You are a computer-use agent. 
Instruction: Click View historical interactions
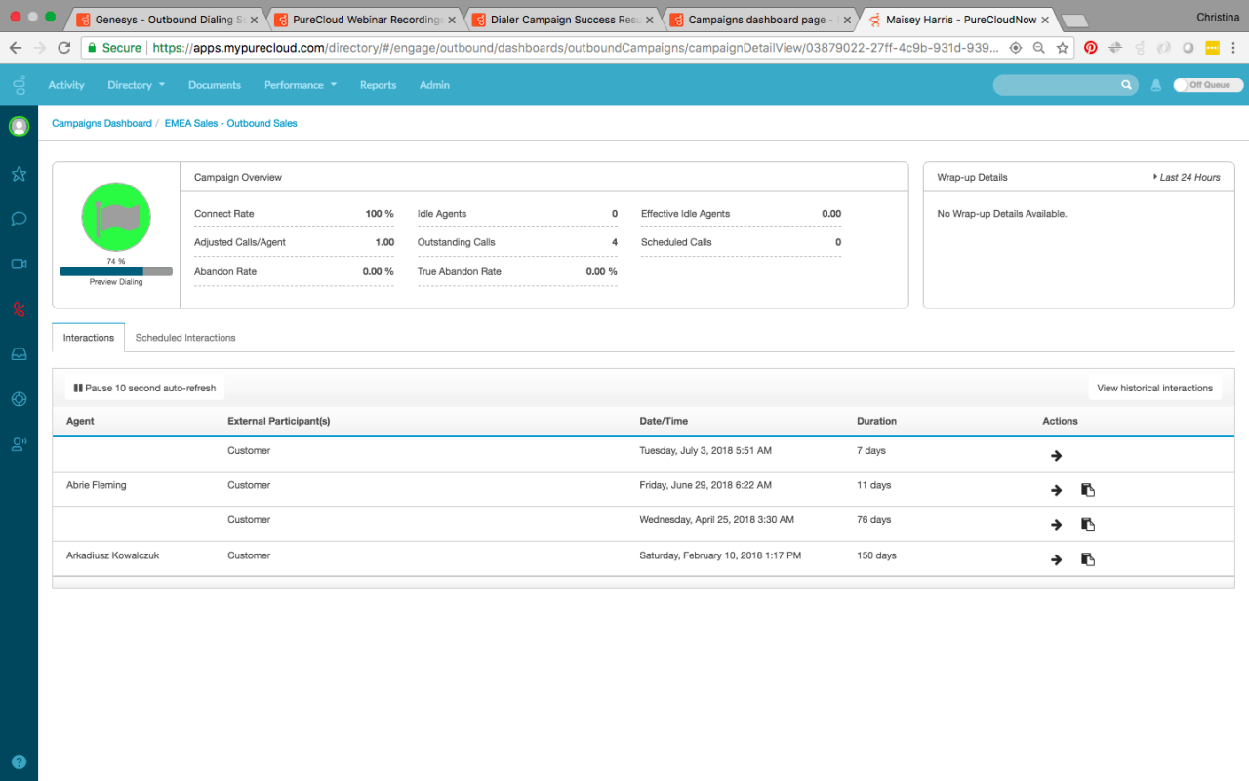click(x=1155, y=387)
